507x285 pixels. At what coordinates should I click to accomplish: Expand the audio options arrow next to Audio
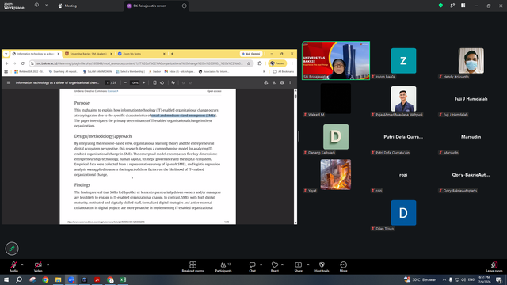point(22,264)
